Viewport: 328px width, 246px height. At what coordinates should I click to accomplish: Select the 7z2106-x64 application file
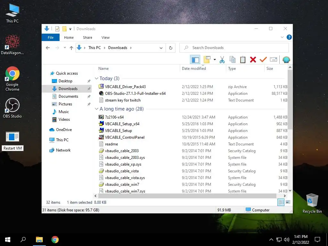tap(114, 117)
